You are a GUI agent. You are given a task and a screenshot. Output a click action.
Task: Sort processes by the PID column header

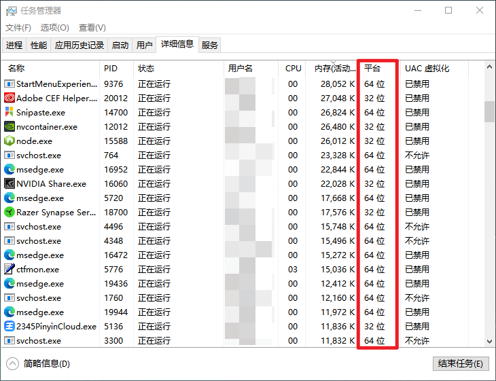[x=111, y=69]
